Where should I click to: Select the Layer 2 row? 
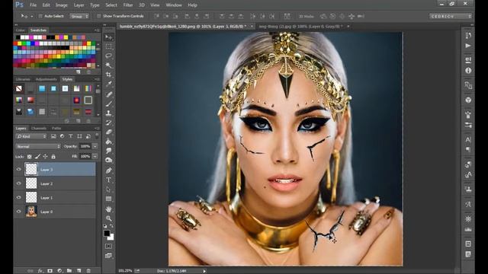point(55,183)
